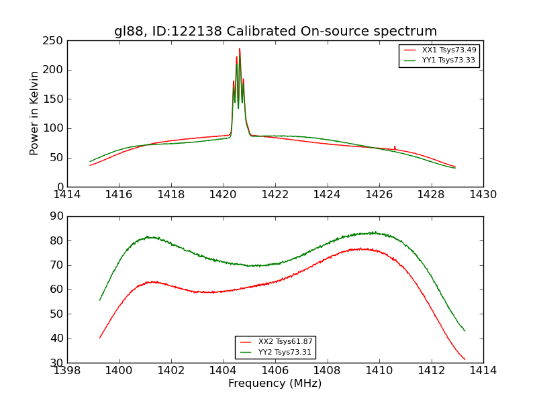Click the 1428 tick label on upper plot
Image resolution: width=537 pixels, height=403 pixels.
(x=431, y=195)
